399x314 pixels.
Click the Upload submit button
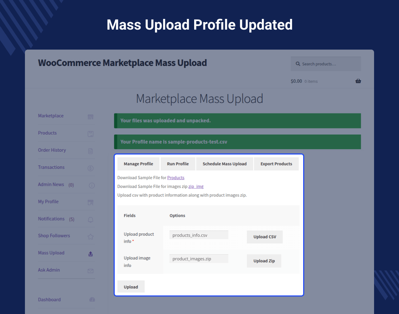coord(131,287)
